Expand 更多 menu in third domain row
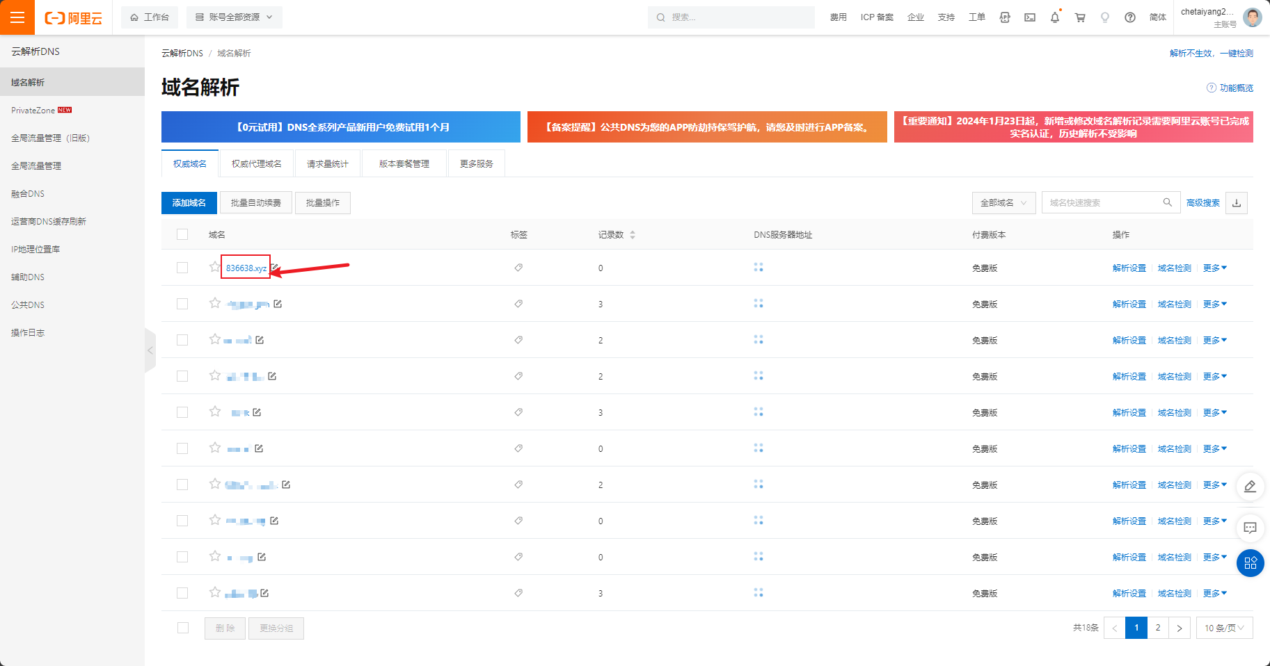 [1215, 340]
